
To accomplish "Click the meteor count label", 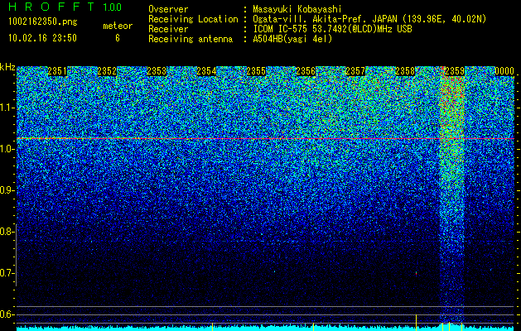I will 118,26.
